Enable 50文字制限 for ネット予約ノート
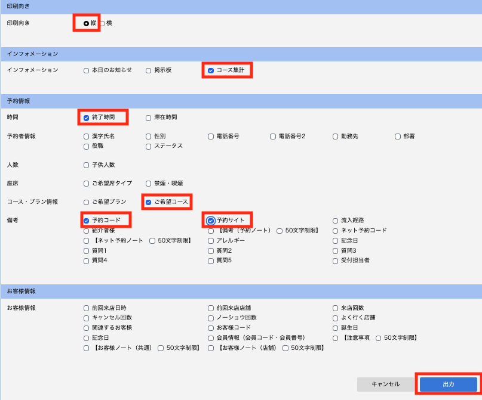The height and width of the screenshot is (400, 482). (152, 241)
